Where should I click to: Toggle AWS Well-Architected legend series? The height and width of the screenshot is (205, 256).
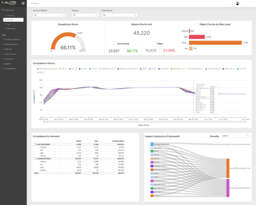47,69
